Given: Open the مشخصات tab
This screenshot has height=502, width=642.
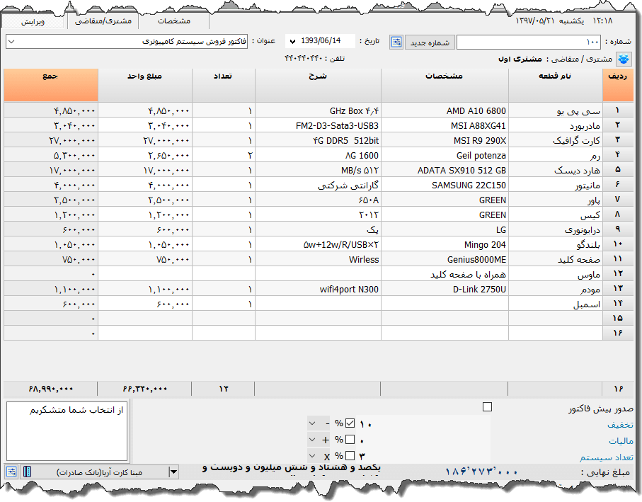Looking at the screenshot, I should 173,21.
